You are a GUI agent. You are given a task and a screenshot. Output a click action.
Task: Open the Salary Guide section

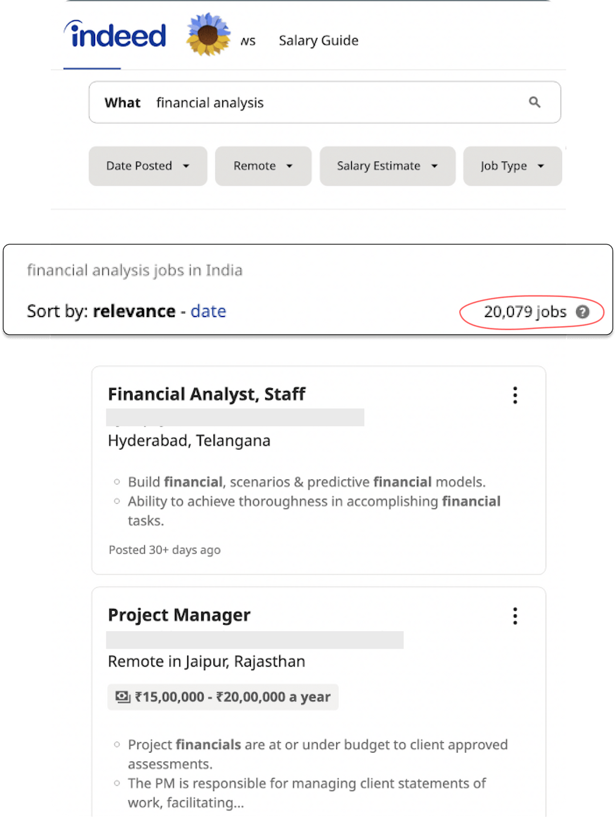318,40
